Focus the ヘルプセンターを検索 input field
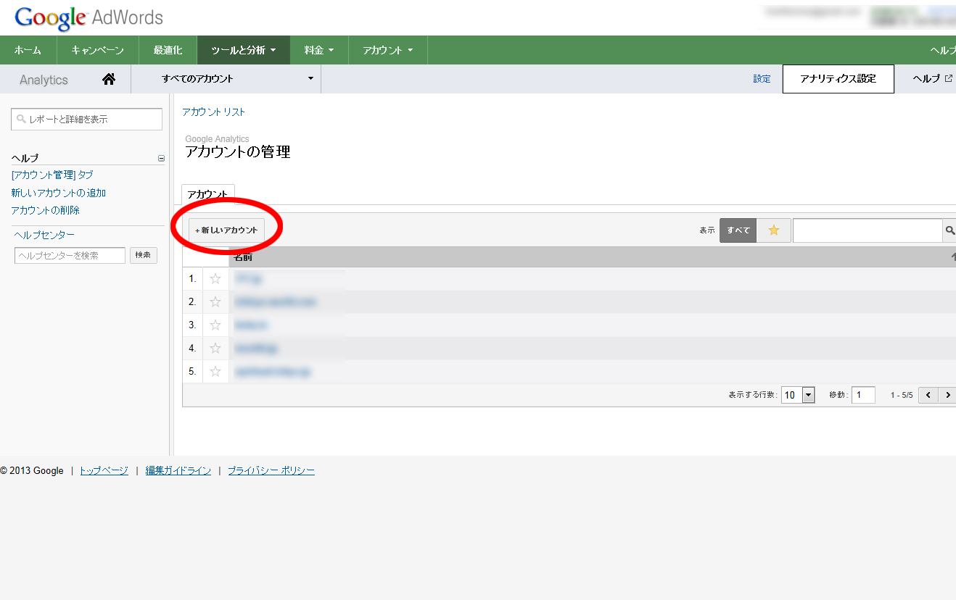 pos(70,255)
